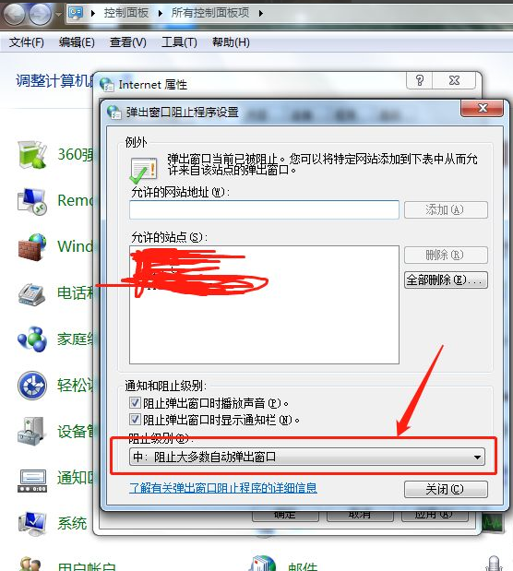The image size is (513, 571).
Task: Expand the address bar breadcrumb arrow after 控制面板
Action: [161, 14]
